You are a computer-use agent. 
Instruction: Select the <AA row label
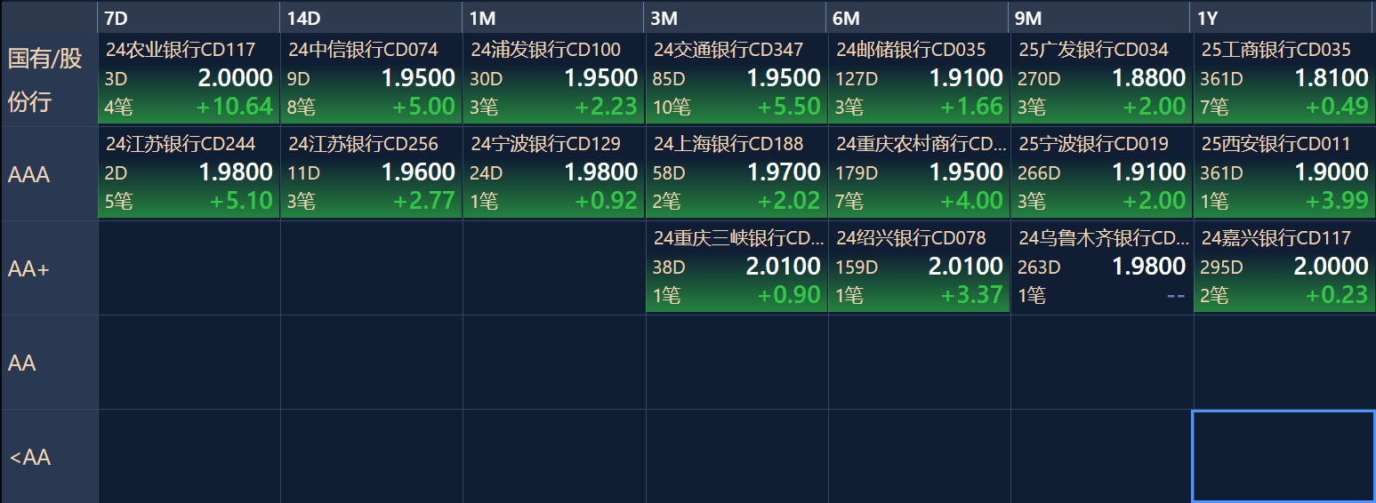point(49,457)
